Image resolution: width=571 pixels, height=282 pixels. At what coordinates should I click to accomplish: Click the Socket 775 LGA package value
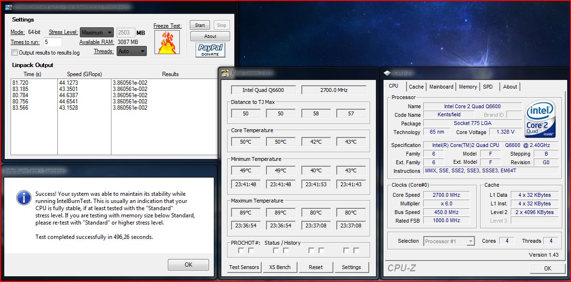tap(472, 124)
